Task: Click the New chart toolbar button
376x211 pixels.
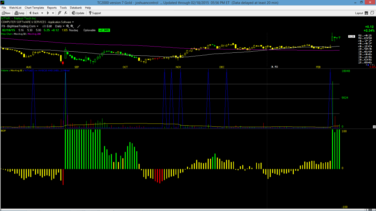Action: tap(6, 13)
